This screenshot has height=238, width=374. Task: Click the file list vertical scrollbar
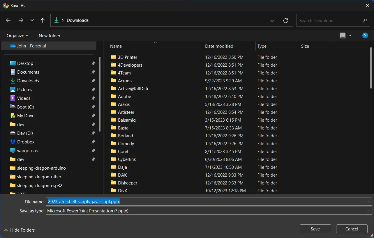pos(371,68)
